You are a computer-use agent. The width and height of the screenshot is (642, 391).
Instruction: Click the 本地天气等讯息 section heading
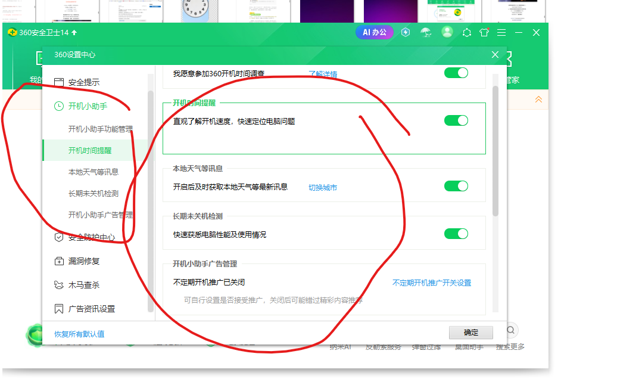[197, 169]
